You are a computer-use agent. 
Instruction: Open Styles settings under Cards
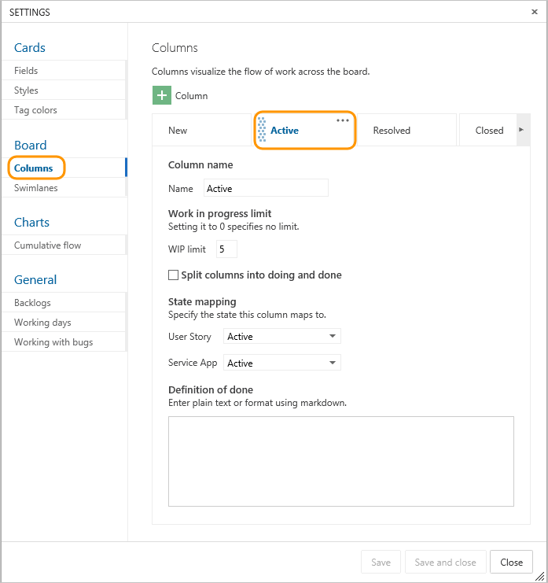point(64,90)
